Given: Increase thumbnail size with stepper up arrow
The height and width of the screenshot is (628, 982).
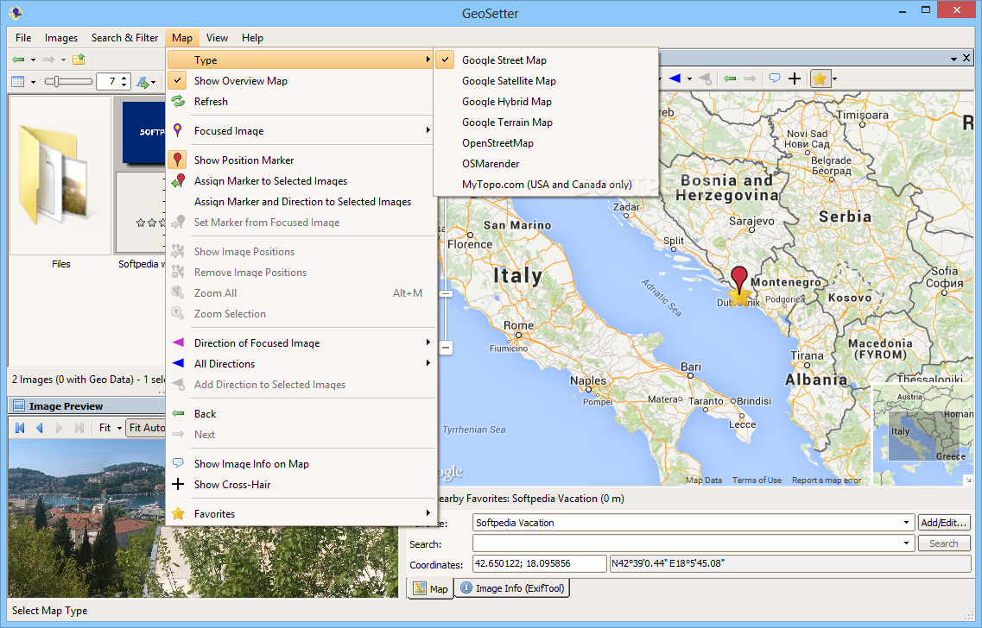Looking at the screenshot, I should [124, 78].
